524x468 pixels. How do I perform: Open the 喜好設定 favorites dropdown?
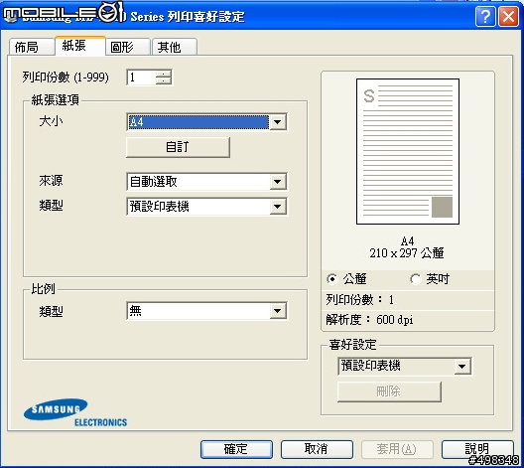[x=405, y=367]
